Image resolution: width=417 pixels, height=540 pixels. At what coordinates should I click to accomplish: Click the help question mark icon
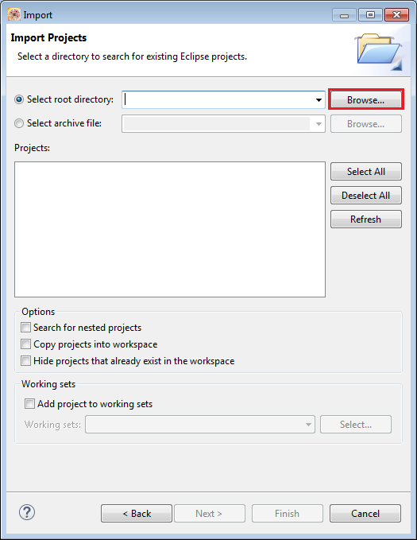click(26, 512)
